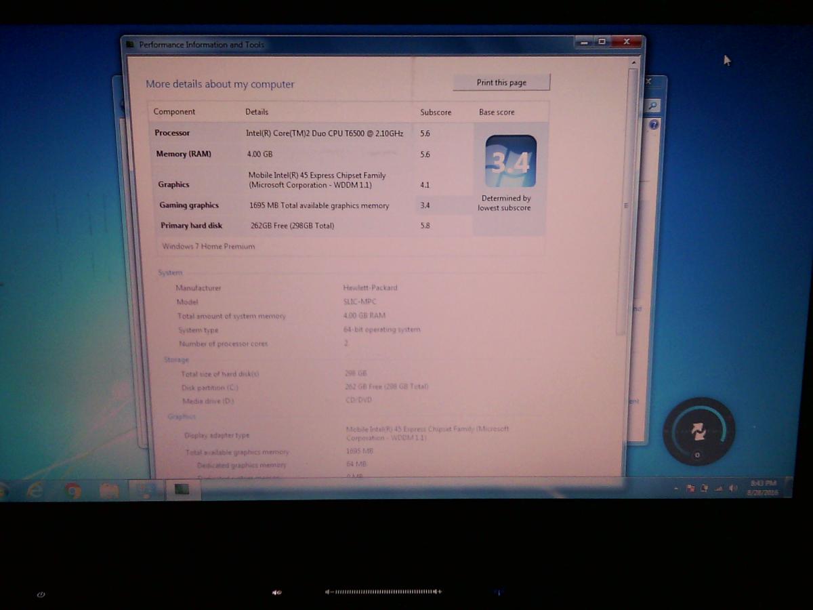Click the Mobile Intel 45 Express Chipset details in the score table
The width and height of the screenshot is (813, 610).
(317, 180)
